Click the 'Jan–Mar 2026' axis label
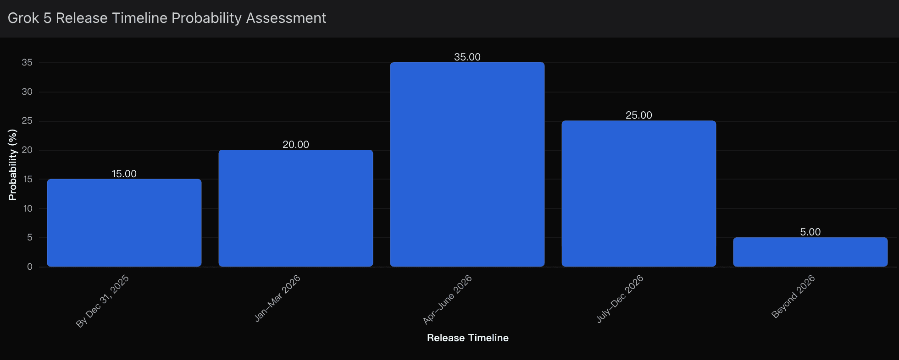 coord(277,298)
